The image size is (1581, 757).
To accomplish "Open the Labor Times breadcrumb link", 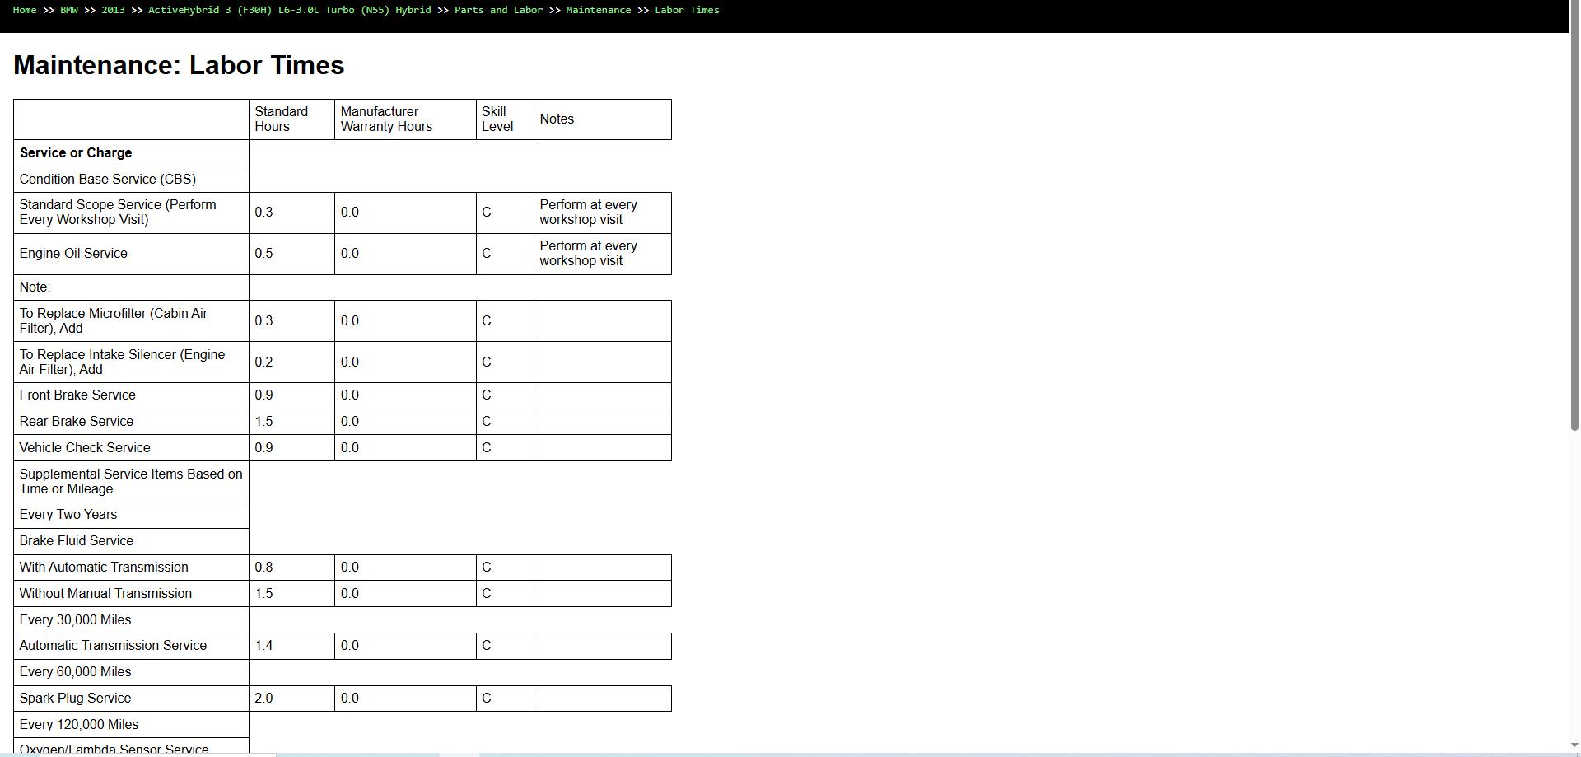I will 687,10.
